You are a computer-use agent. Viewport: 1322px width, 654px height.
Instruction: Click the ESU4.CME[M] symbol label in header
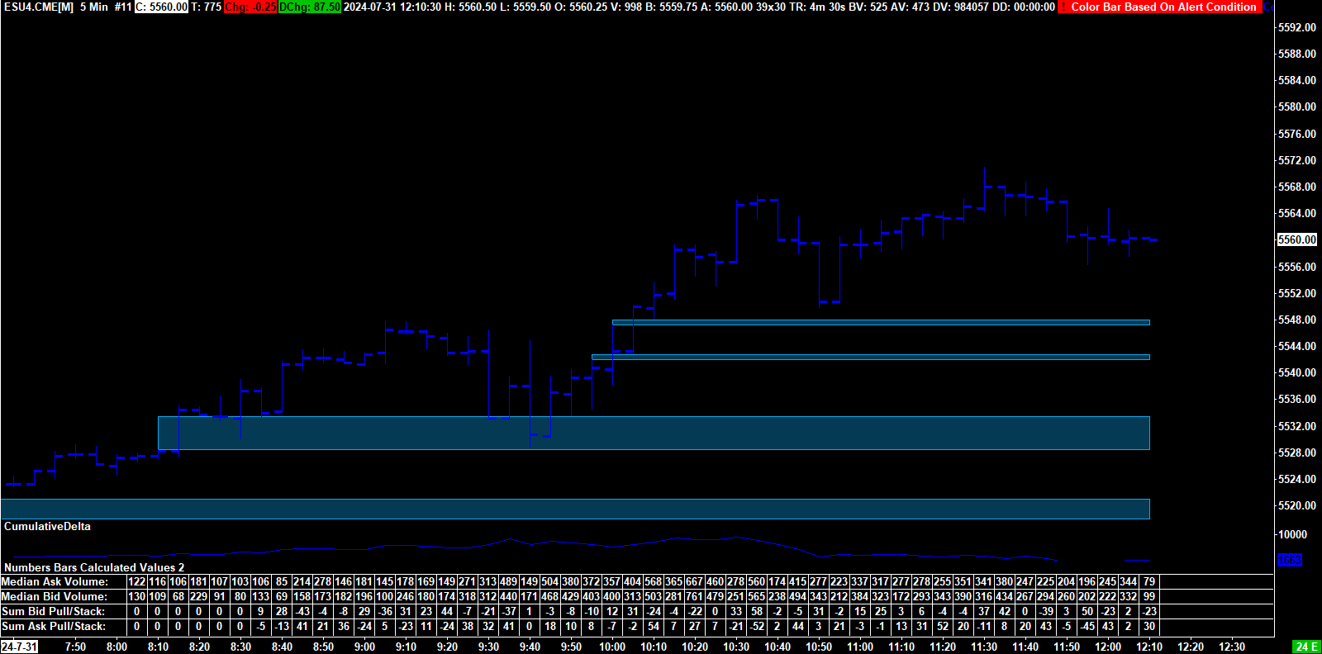click(38, 7)
